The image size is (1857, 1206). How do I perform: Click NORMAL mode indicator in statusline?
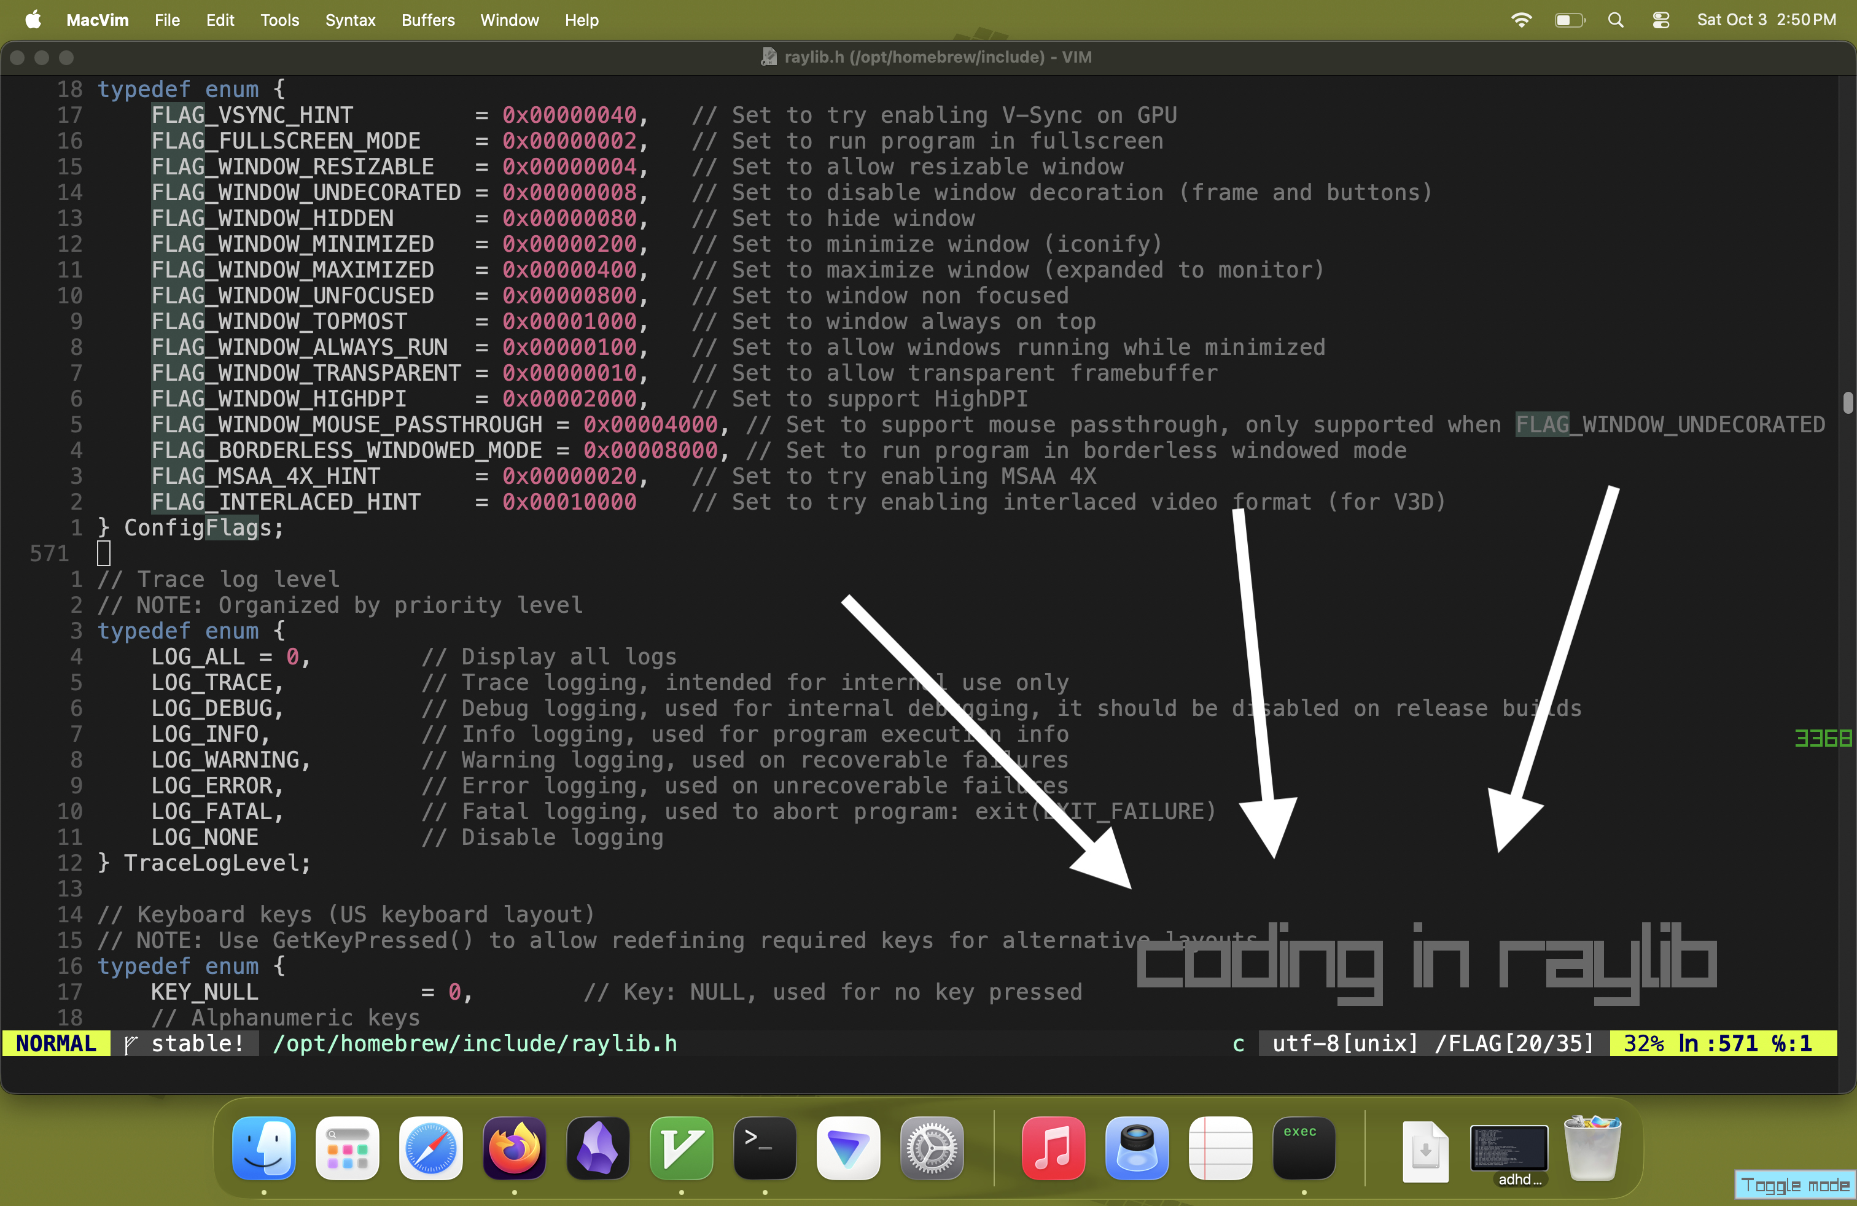pos(56,1043)
